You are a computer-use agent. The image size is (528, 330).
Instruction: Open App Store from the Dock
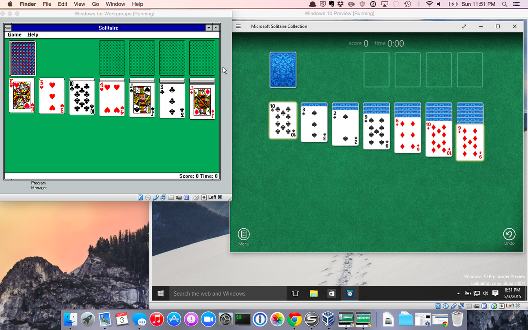[174, 319]
